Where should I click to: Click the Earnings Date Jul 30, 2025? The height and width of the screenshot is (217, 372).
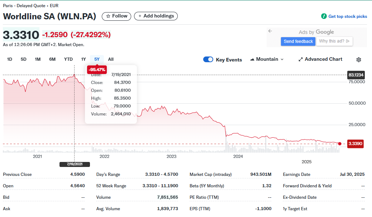pos(352,174)
